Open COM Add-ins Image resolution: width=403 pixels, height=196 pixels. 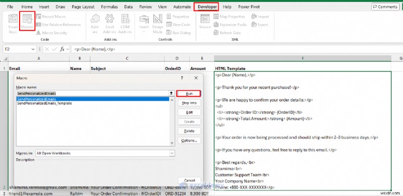tap(125, 24)
